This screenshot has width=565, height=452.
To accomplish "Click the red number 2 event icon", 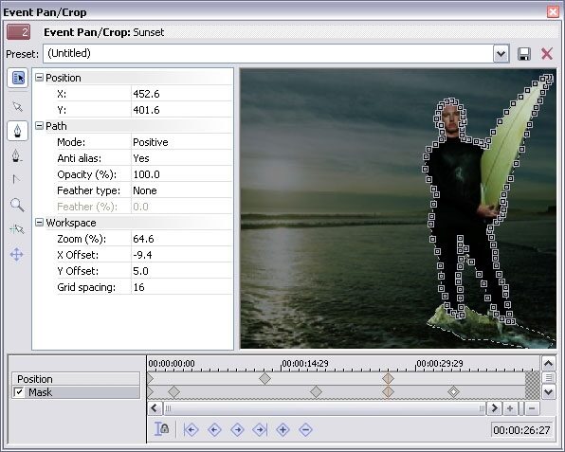I will click(x=18, y=32).
